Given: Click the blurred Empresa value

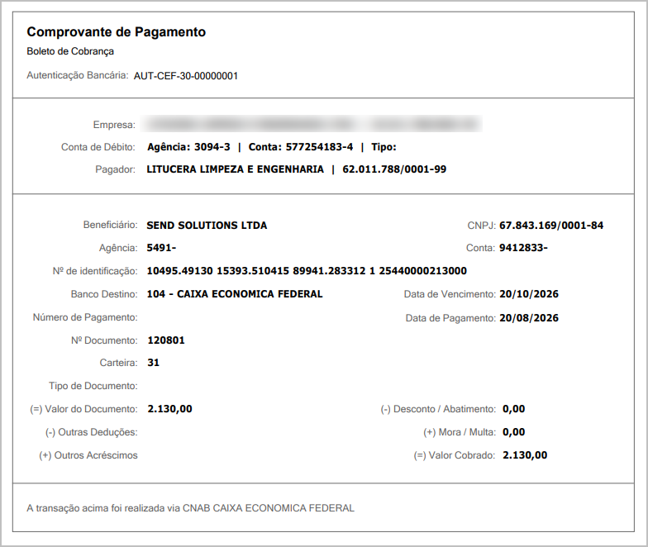Looking at the screenshot, I should pos(311,124).
